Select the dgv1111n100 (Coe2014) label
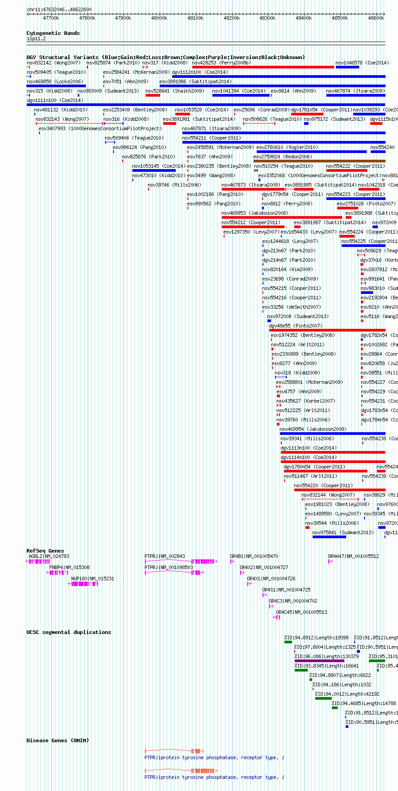The height and width of the screenshot is (791, 398). [x=55, y=100]
